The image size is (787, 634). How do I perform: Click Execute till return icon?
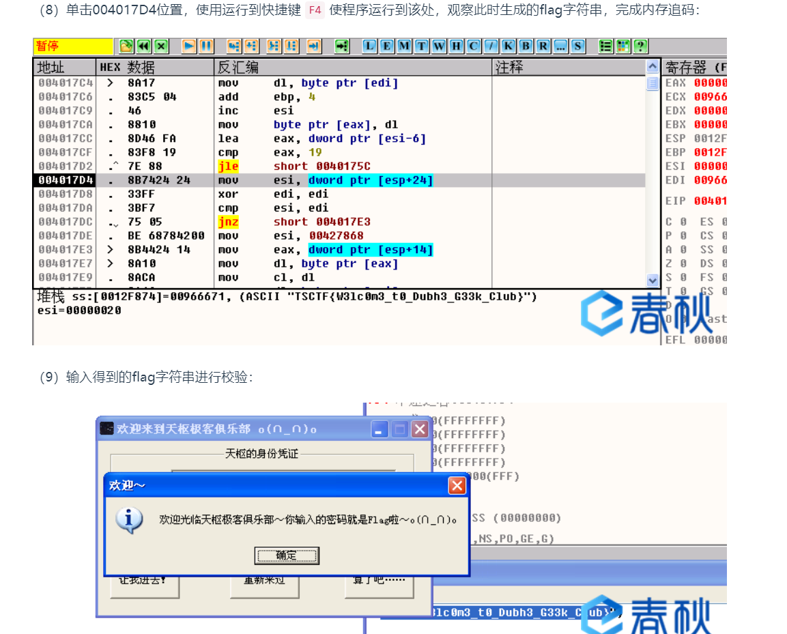coord(314,46)
